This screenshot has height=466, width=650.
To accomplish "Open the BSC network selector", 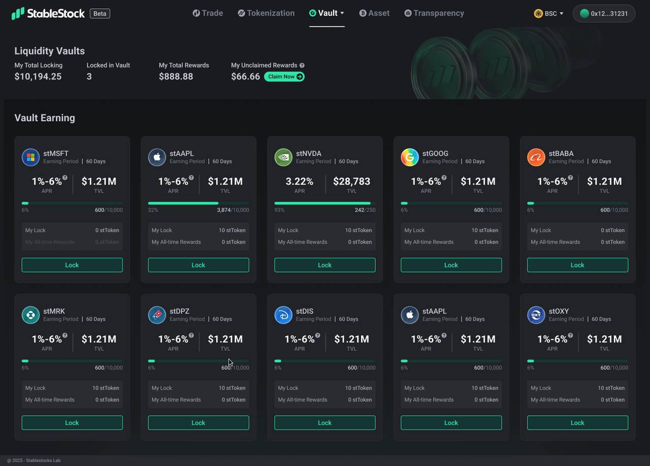I will click(x=548, y=14).
